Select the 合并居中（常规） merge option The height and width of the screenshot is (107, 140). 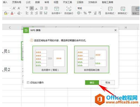tap(50, 59)
